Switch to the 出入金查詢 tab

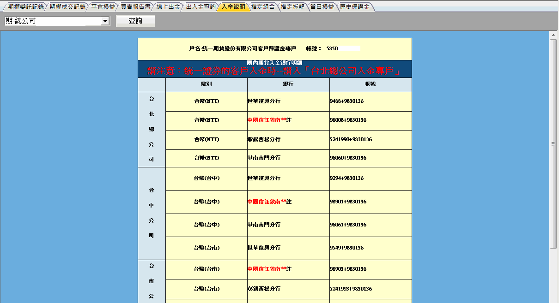[201, 7]
